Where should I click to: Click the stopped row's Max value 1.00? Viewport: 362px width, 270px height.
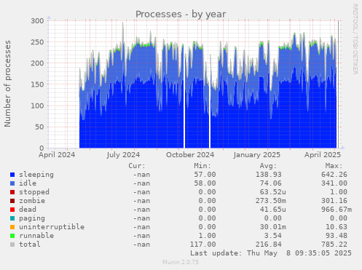339,192
